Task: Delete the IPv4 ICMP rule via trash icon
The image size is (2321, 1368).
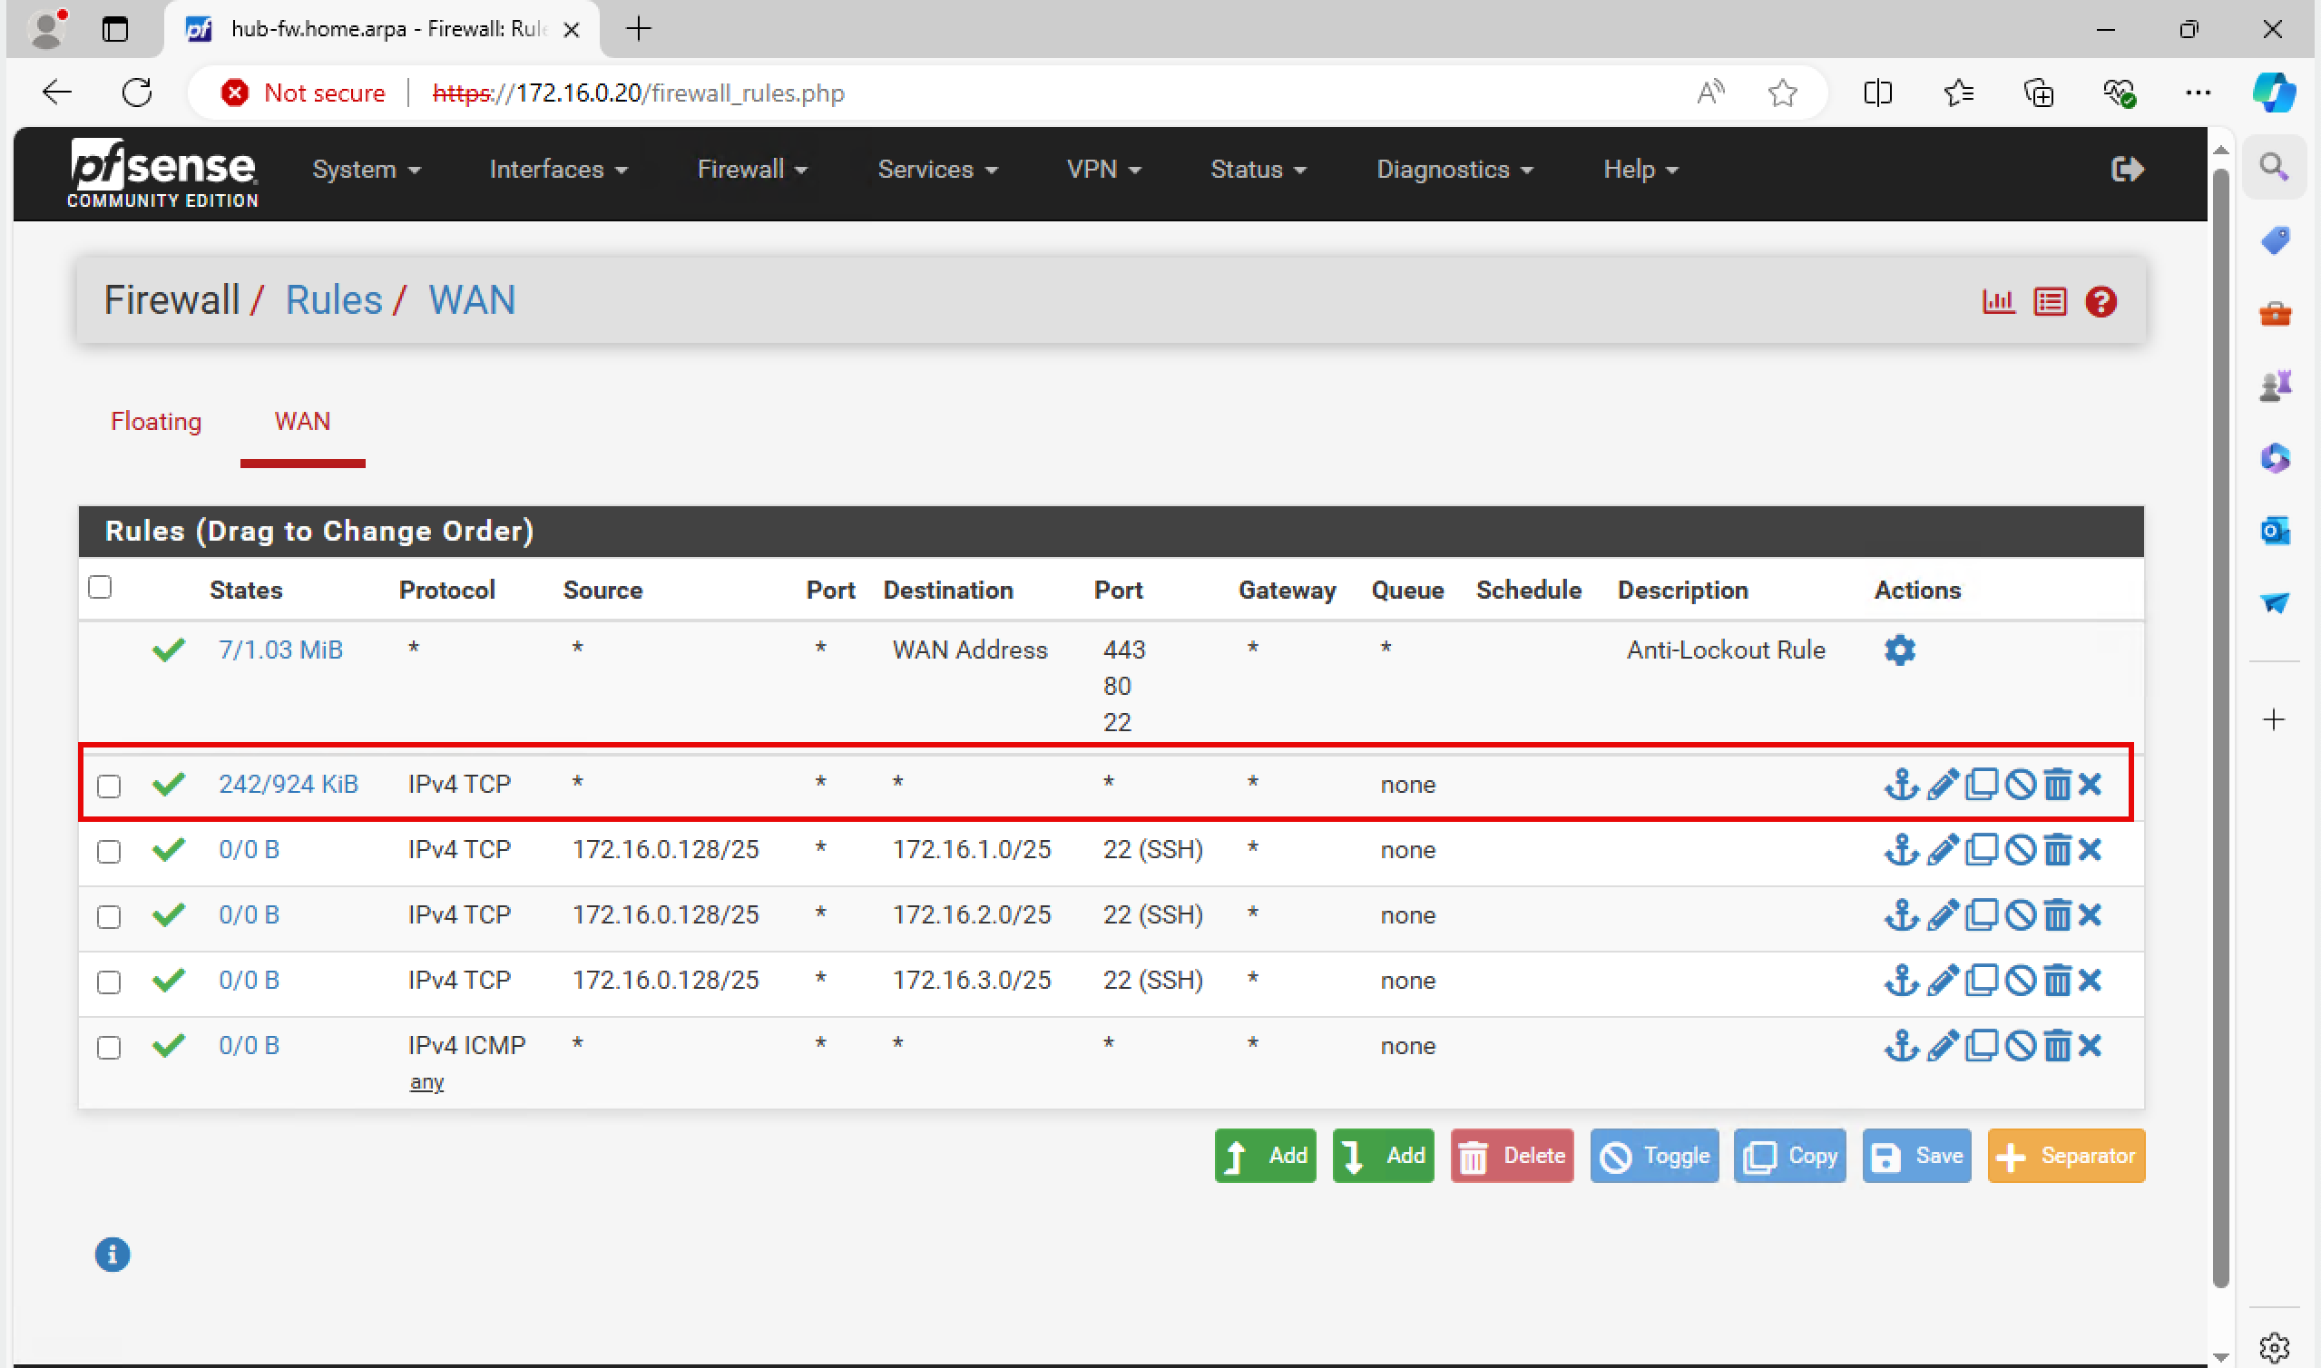Action: click(x=2056, y=1045)
